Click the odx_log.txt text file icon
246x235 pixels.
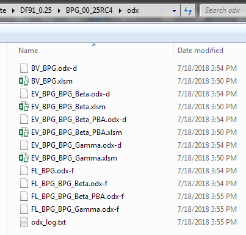click(x=24, y=222)
